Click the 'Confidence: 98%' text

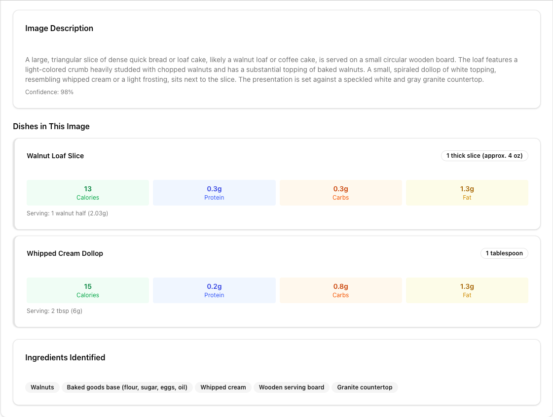coord(49,92)
